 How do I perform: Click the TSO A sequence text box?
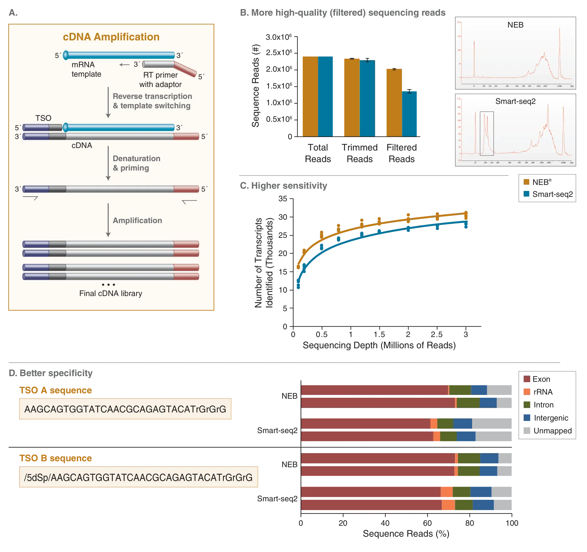125,409
